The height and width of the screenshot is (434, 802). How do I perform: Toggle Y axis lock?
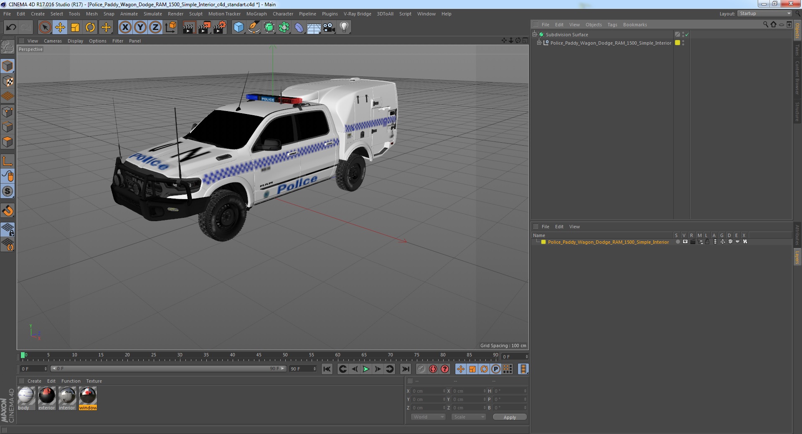[x=140, y=28]
